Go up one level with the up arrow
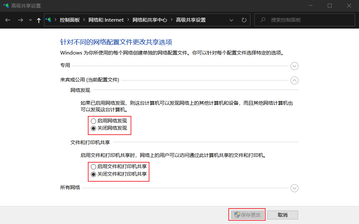 click(x=39, y=20)
